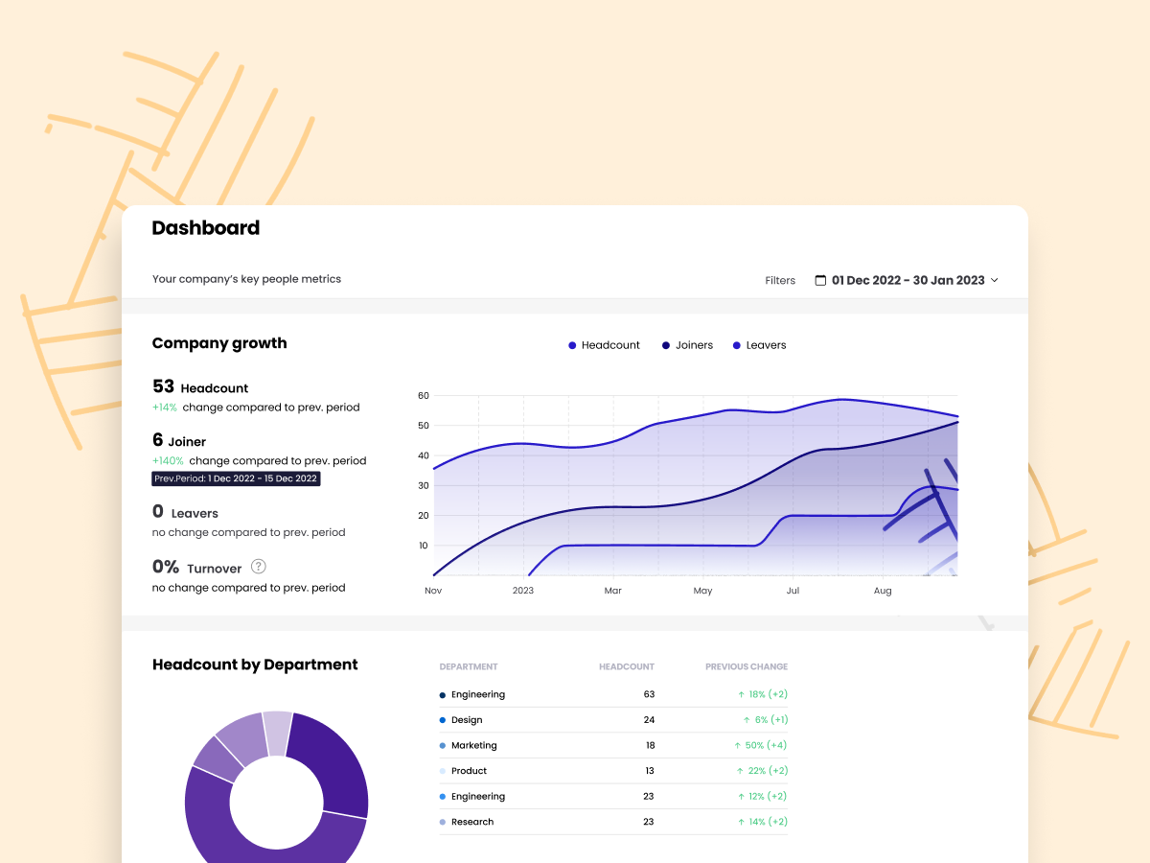Select the PREVIOUS CHANGE column header
Image resolution: width=1150 pixels, height=863 pixels.
[747, 666]
